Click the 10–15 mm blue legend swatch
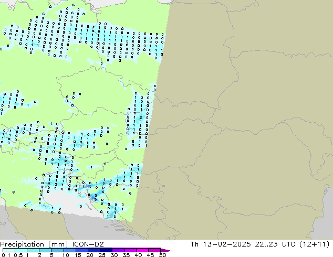333x257 pixels. [x=69, y=250]
